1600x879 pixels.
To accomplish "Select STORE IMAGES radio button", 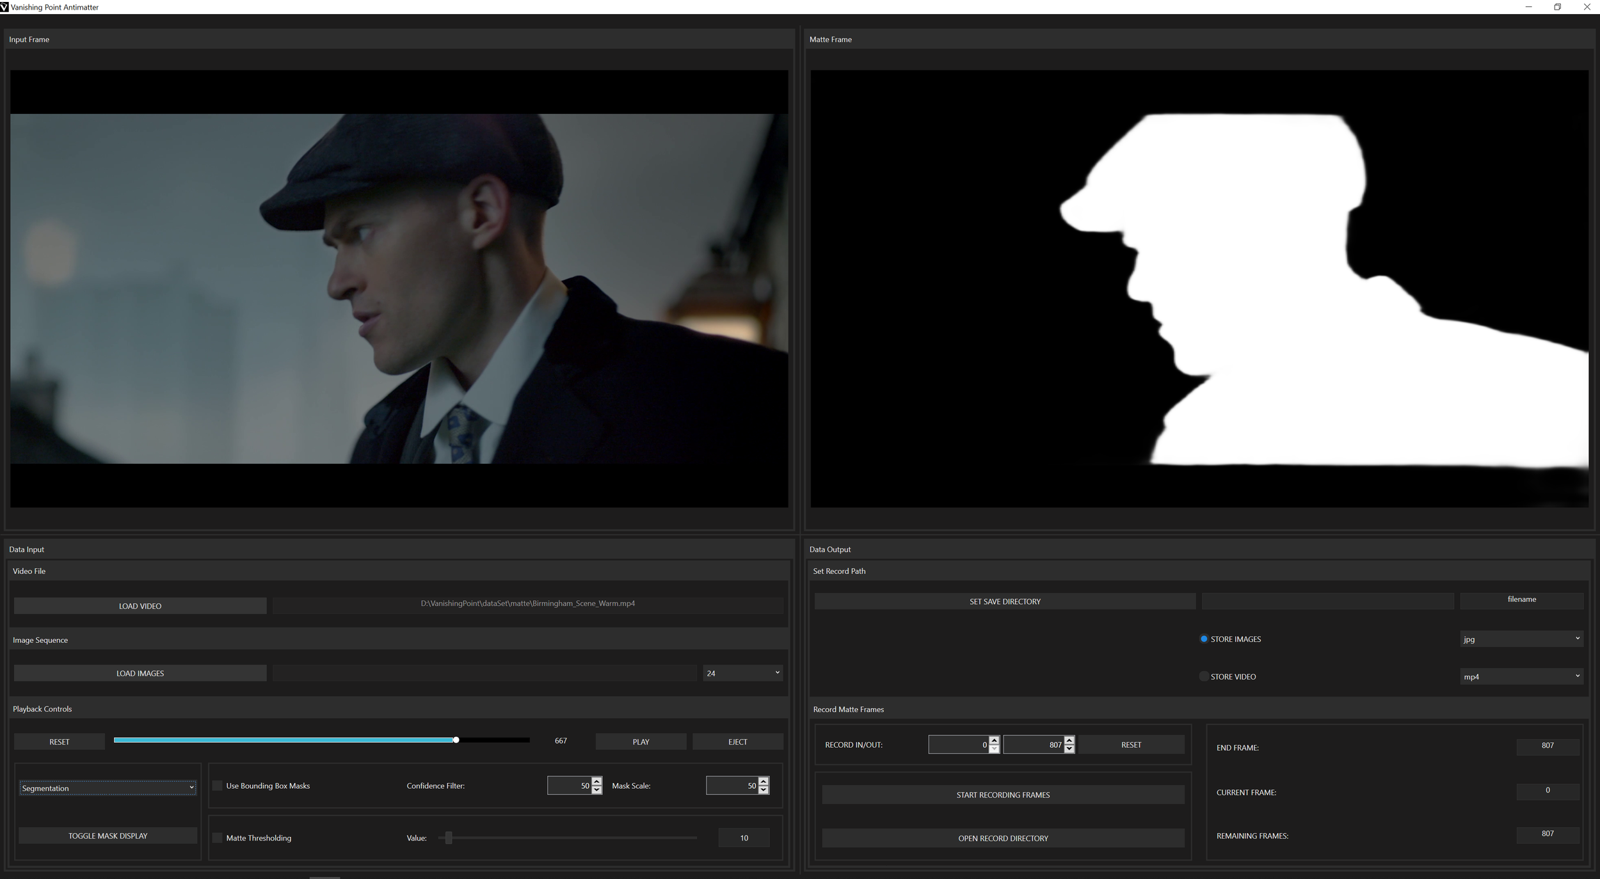I will click(1204, 639).
